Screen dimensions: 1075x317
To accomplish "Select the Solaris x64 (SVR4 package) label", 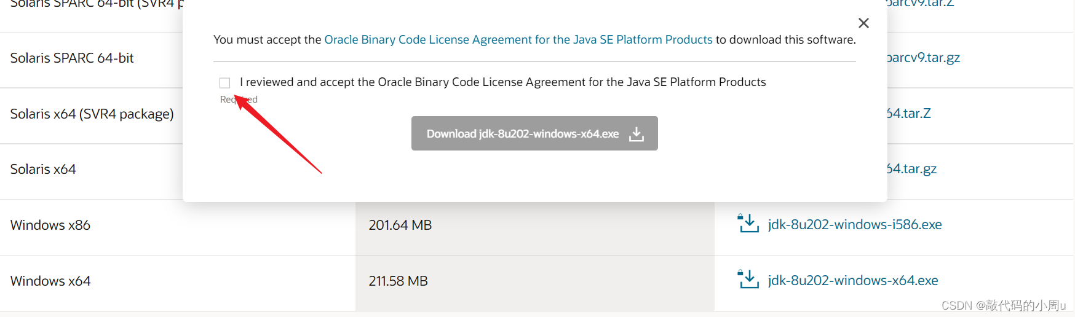I will point(92,114).
